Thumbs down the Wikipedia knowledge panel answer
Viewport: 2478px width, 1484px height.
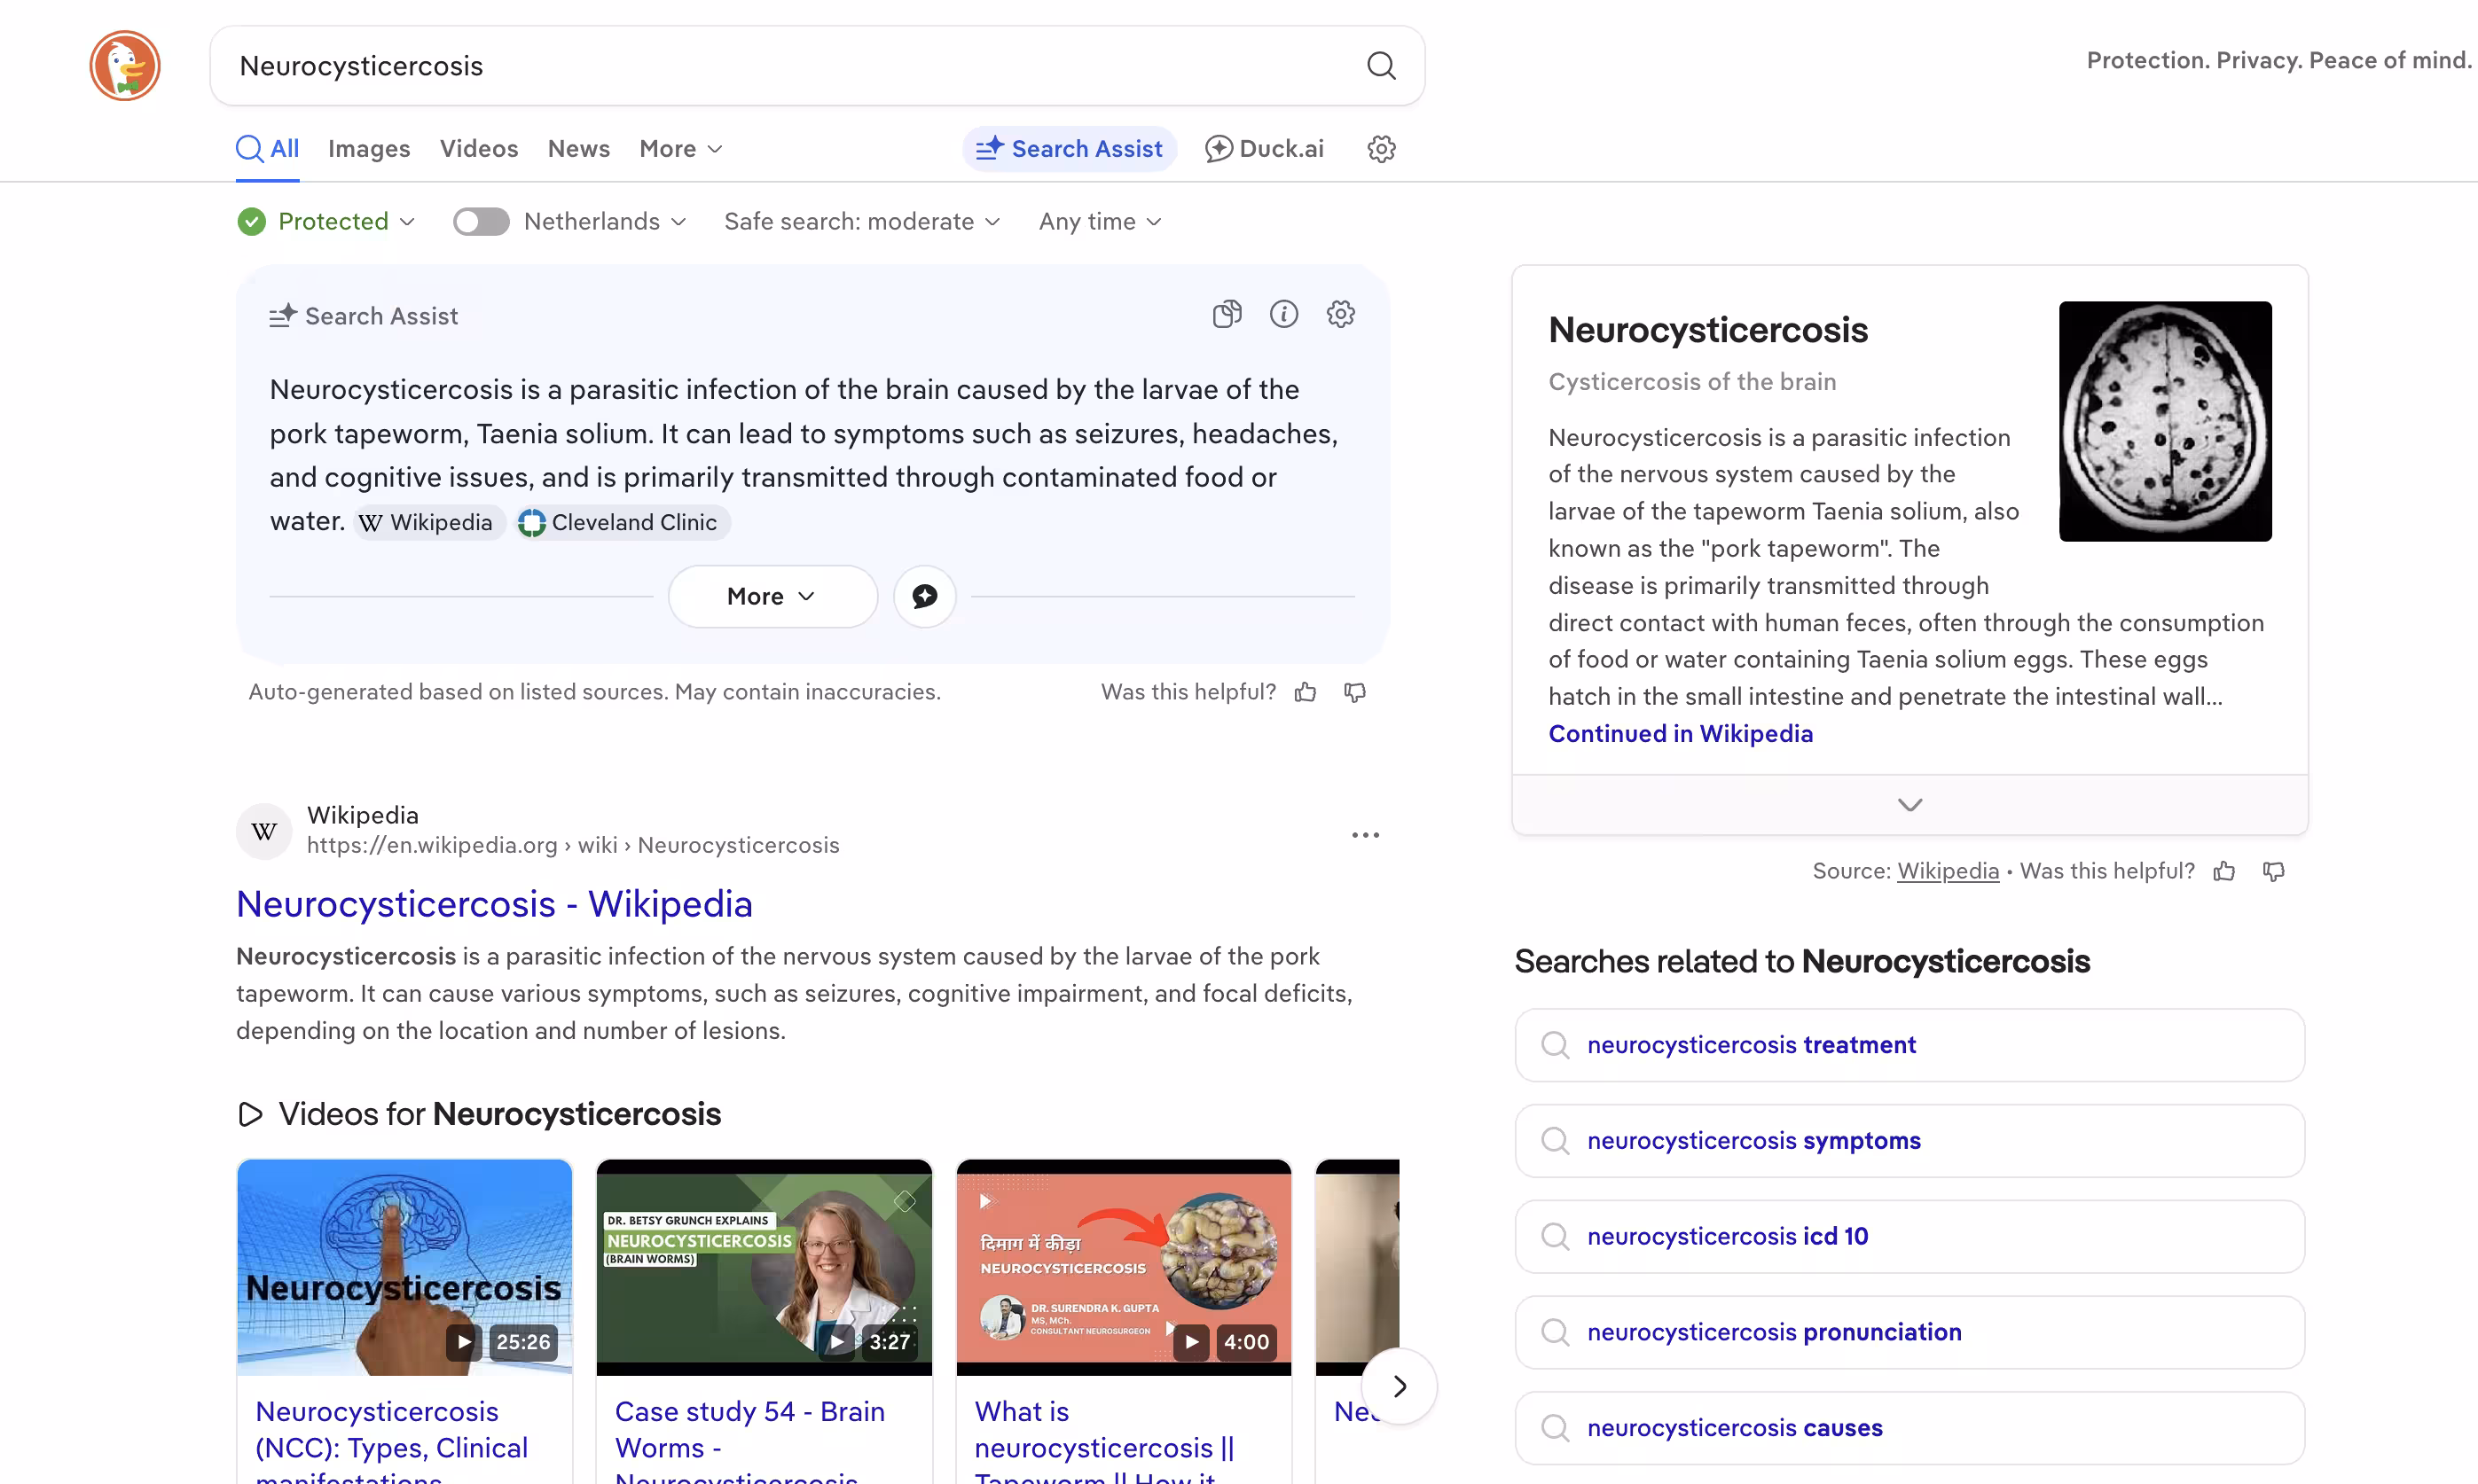pos(2273,871)
